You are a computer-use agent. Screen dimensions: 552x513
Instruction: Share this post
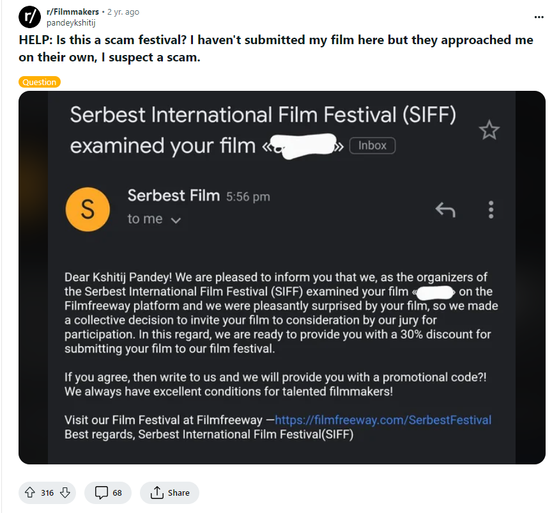coord(169,493)
